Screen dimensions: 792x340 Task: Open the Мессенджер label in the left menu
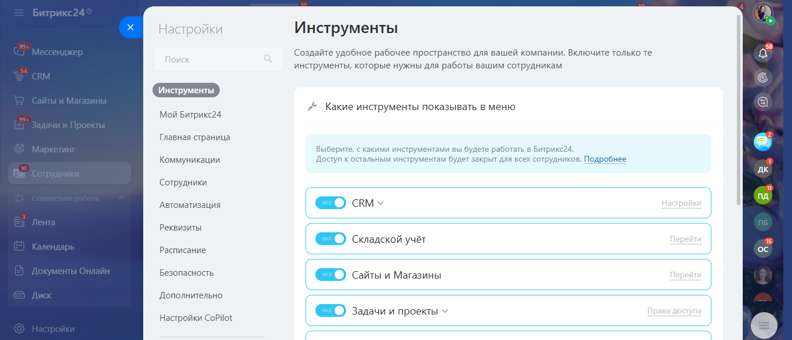point(57,52)
